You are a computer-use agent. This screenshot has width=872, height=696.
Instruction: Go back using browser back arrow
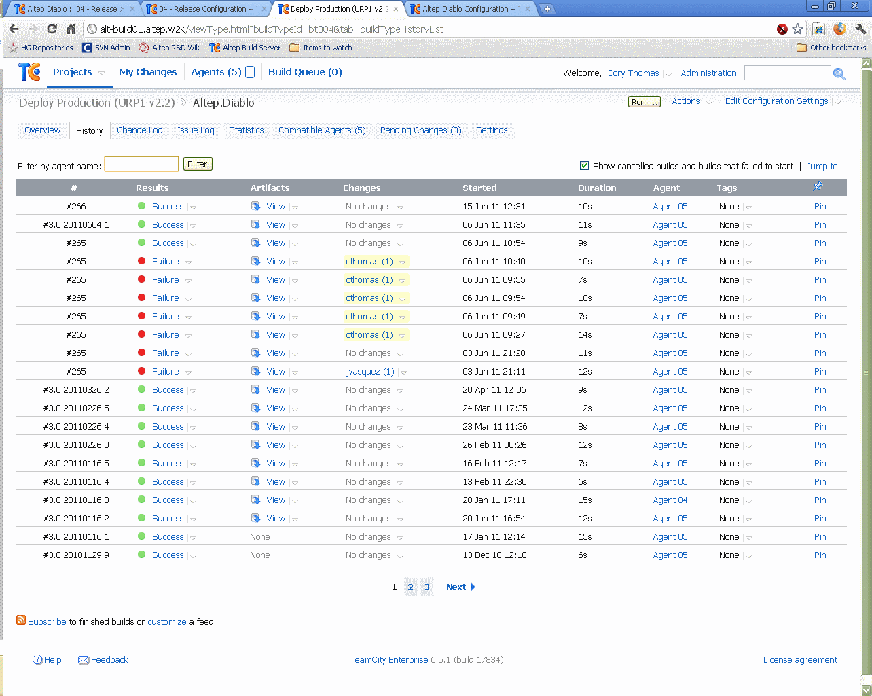14,29
